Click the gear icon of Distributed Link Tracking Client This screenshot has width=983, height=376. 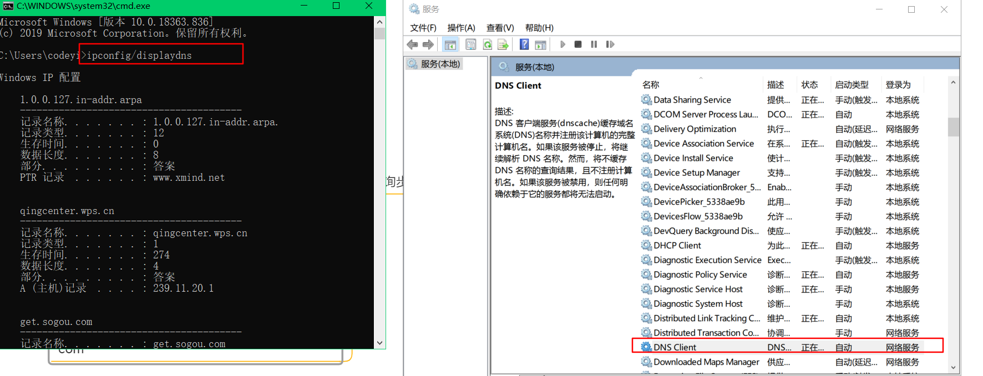pos(646,318)
